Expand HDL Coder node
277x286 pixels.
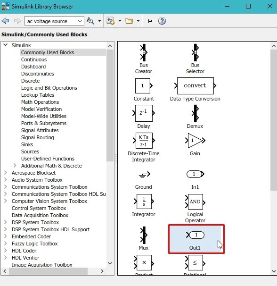pyautogui.click(x=6, y=251)
